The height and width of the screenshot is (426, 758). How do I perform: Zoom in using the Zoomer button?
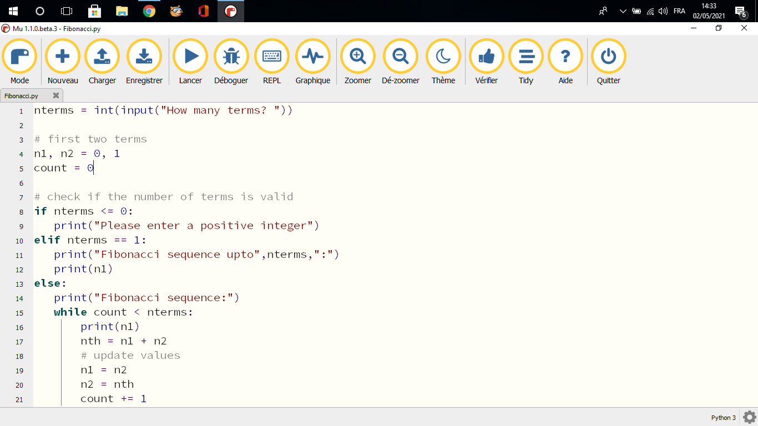(x=358, y=57)
